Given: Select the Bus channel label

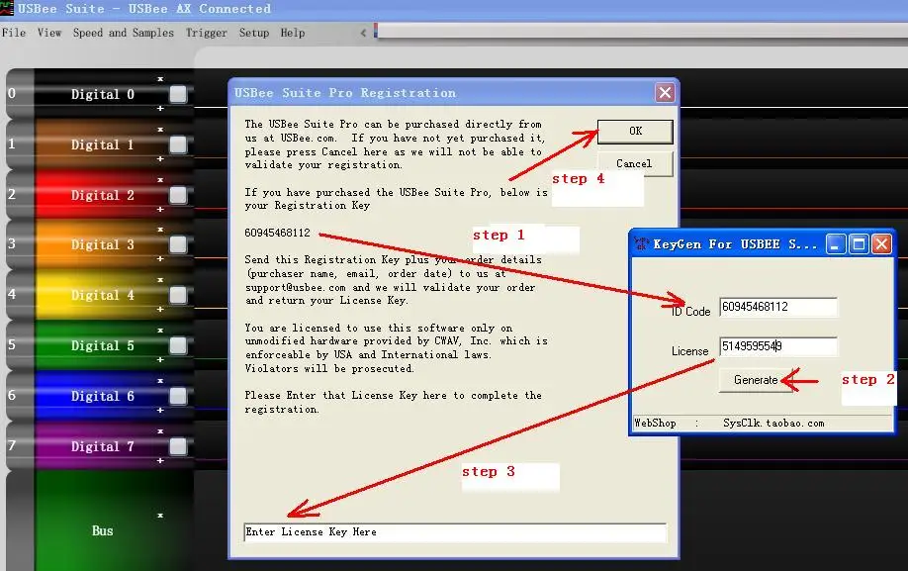Looking at the screenshot, I should [103, 531].
